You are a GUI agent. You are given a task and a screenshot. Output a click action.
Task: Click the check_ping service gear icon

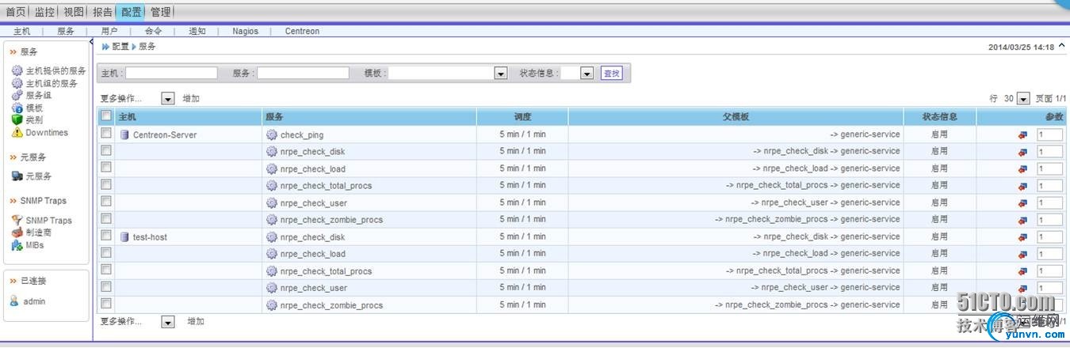tap(272, 134)
